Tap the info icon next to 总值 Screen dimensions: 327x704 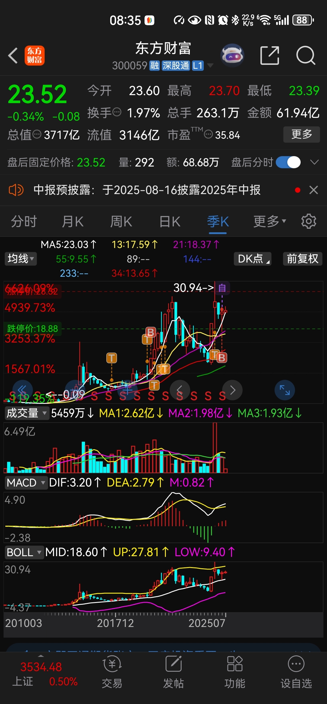[x=37, y=134]
